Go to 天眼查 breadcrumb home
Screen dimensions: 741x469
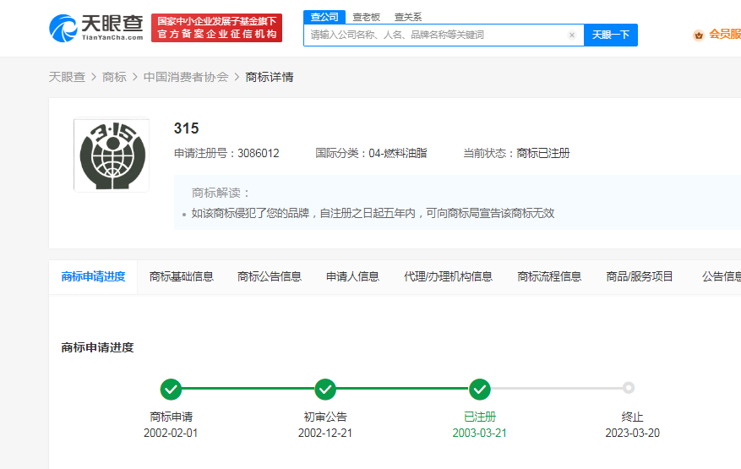[67, 77]
